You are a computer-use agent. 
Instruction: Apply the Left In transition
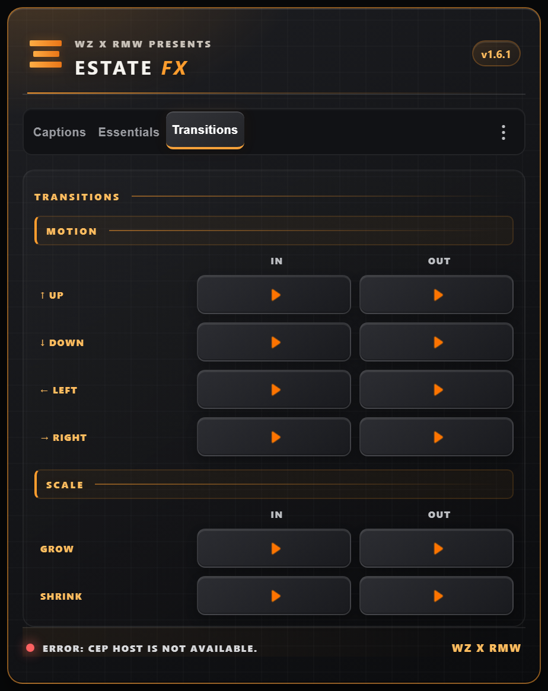pyautogui.click(x=274, y=390)
